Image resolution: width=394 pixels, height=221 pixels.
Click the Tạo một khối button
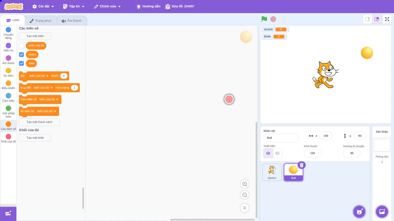35,138
